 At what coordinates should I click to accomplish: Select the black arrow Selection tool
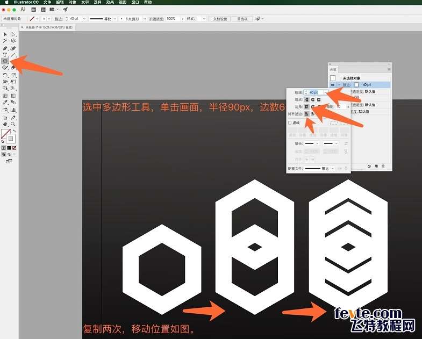pyautogui.click(x=5, y=34)
